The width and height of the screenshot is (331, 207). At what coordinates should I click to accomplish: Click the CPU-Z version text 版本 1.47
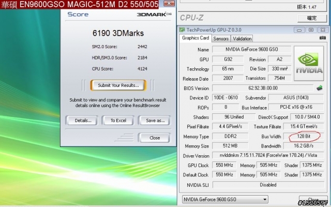[x=307, y=7]
